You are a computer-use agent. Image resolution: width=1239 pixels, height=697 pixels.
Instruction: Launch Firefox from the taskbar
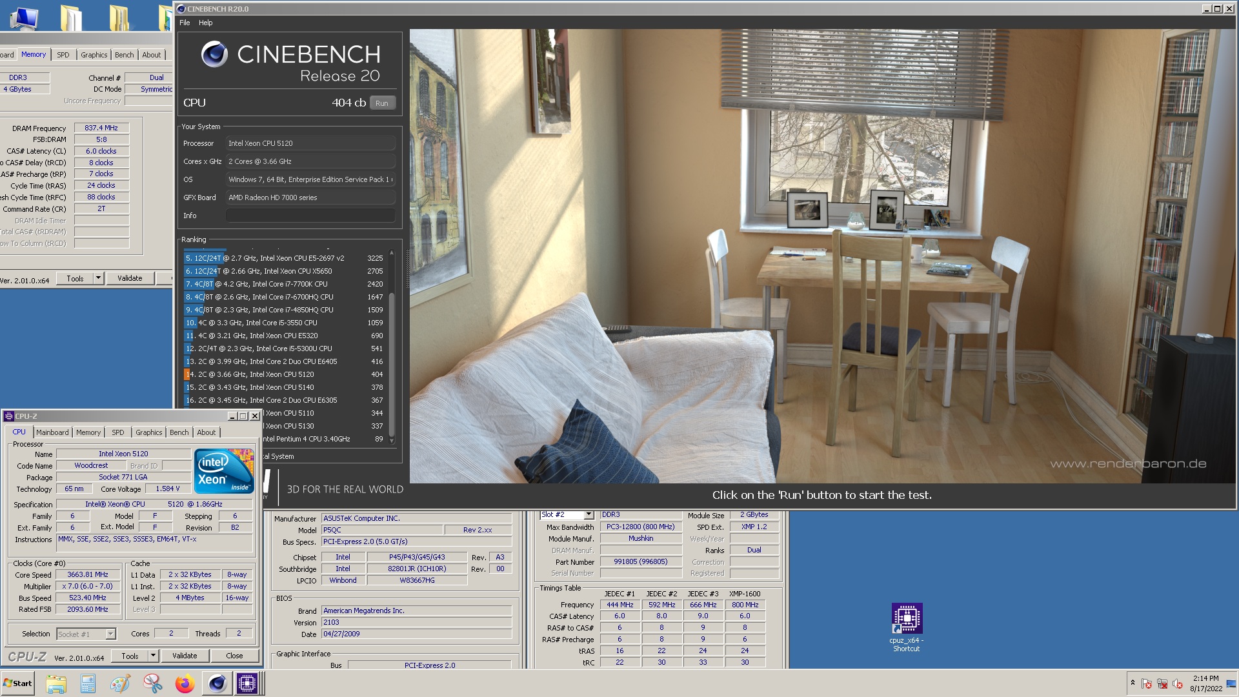185,683
